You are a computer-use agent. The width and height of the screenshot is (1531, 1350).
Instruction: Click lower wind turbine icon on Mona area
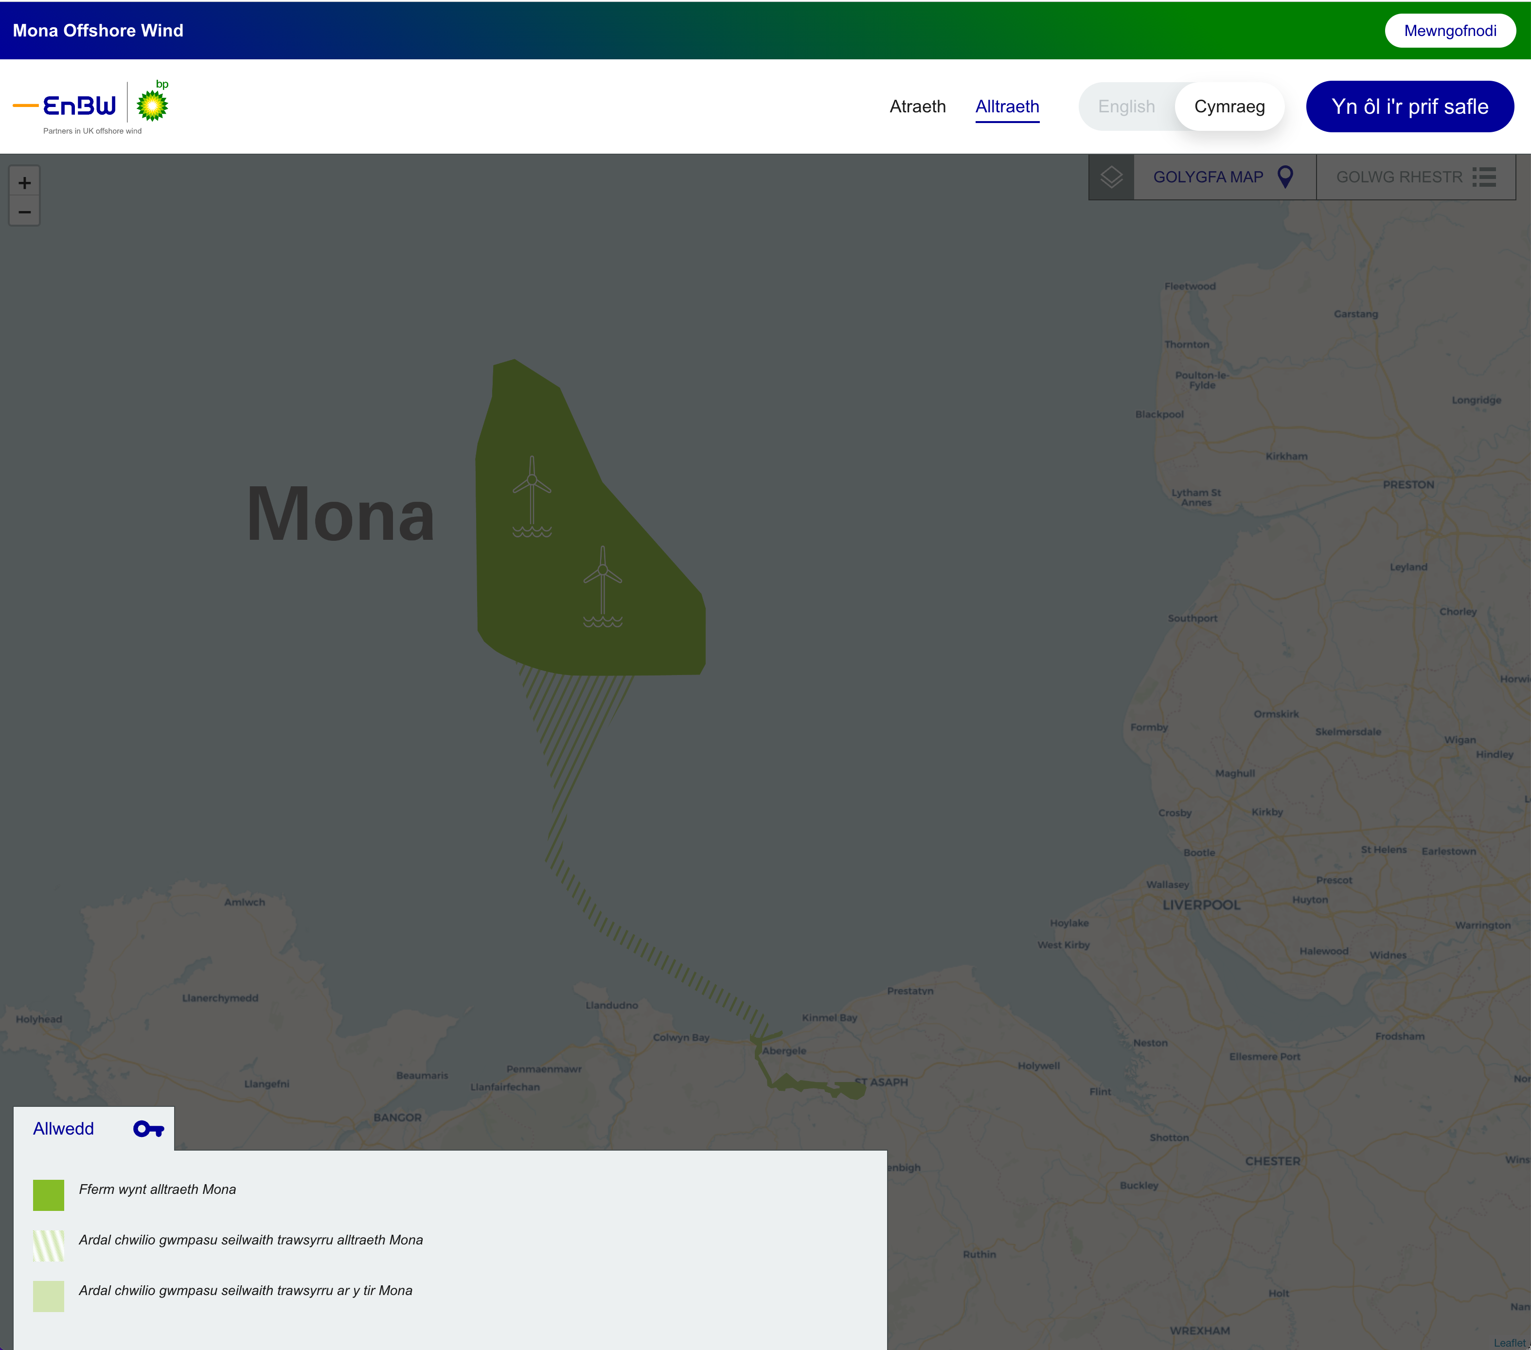tap(603, 586)
